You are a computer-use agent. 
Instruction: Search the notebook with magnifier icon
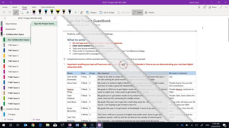(55, 18)
